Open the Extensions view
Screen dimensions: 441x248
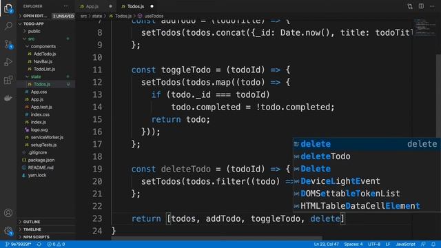[8, 80]
